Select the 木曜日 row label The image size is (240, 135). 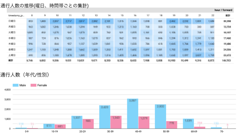[x=12, y=44]
